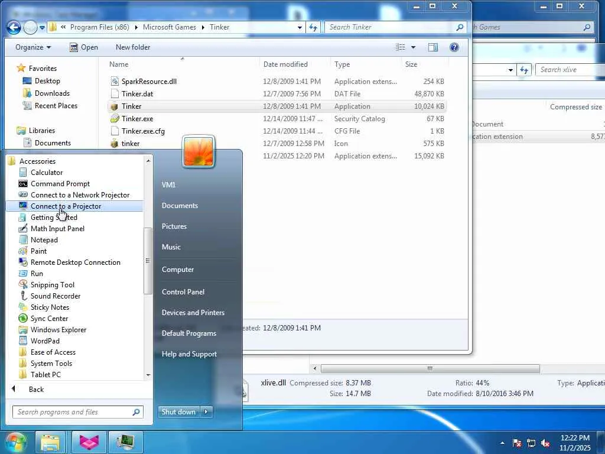Click Back in the Start menu programs list

pyautogui.click(x=36, y=390)
